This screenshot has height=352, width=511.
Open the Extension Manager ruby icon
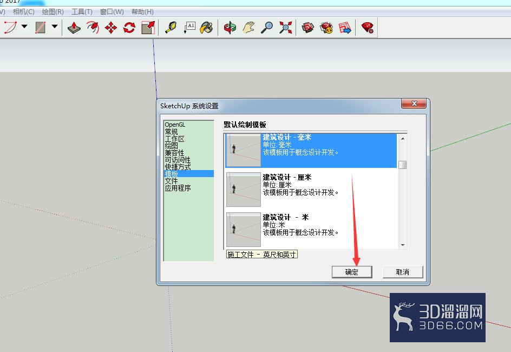tap(368, 28)
